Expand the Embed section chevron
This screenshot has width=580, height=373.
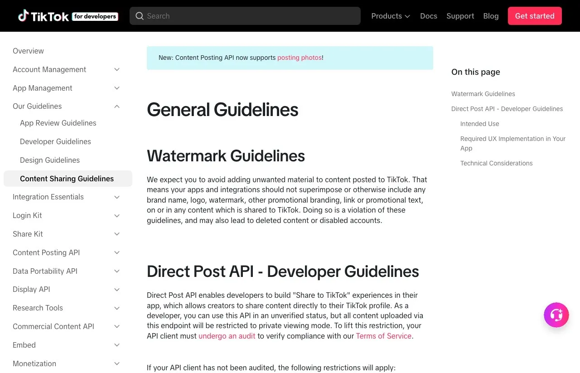[117, 345]
